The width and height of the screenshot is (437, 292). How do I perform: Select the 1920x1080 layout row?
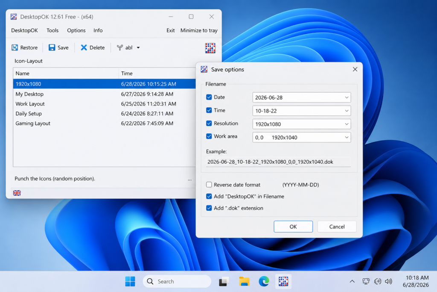tap(104, 84)
